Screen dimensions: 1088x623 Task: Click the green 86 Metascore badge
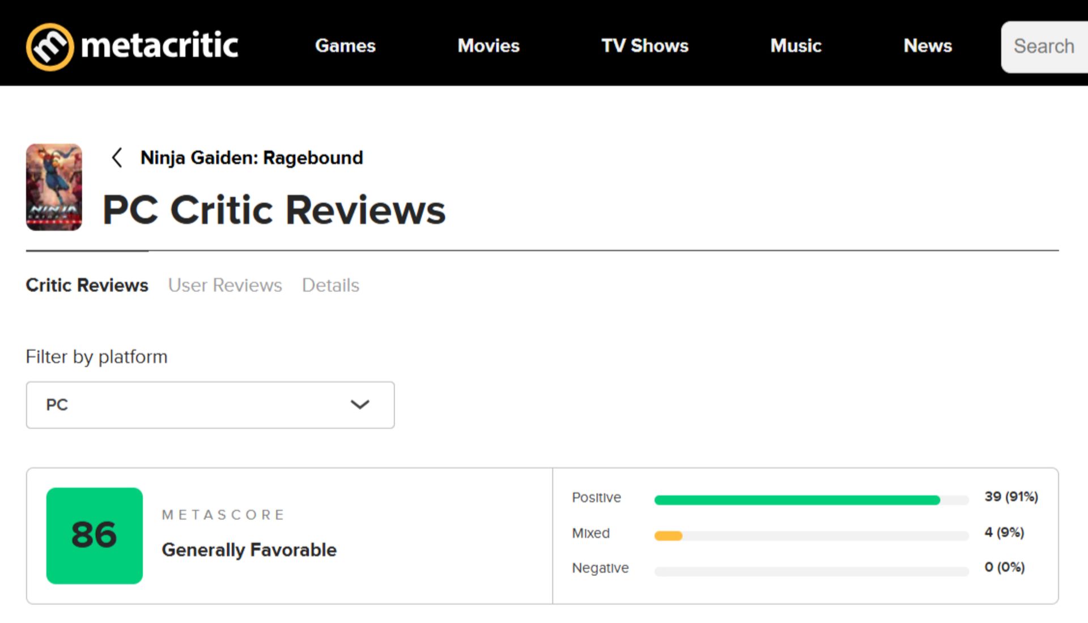click(x=95, y=536)
